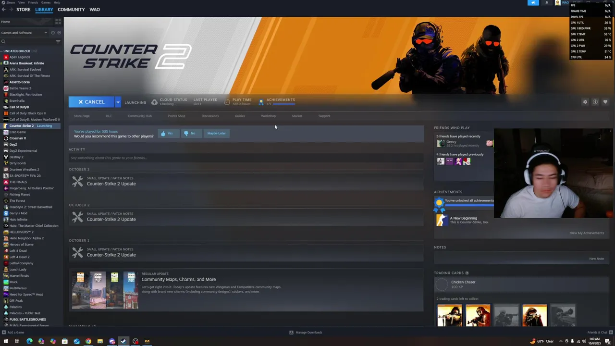Click the achievements progress bar
Viewport: 615px width, 346px height.
click(283, 104)
